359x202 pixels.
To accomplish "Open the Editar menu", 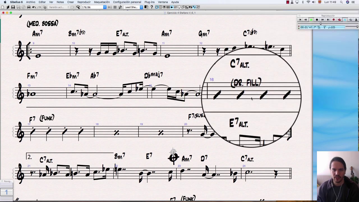I will (42, 2).
